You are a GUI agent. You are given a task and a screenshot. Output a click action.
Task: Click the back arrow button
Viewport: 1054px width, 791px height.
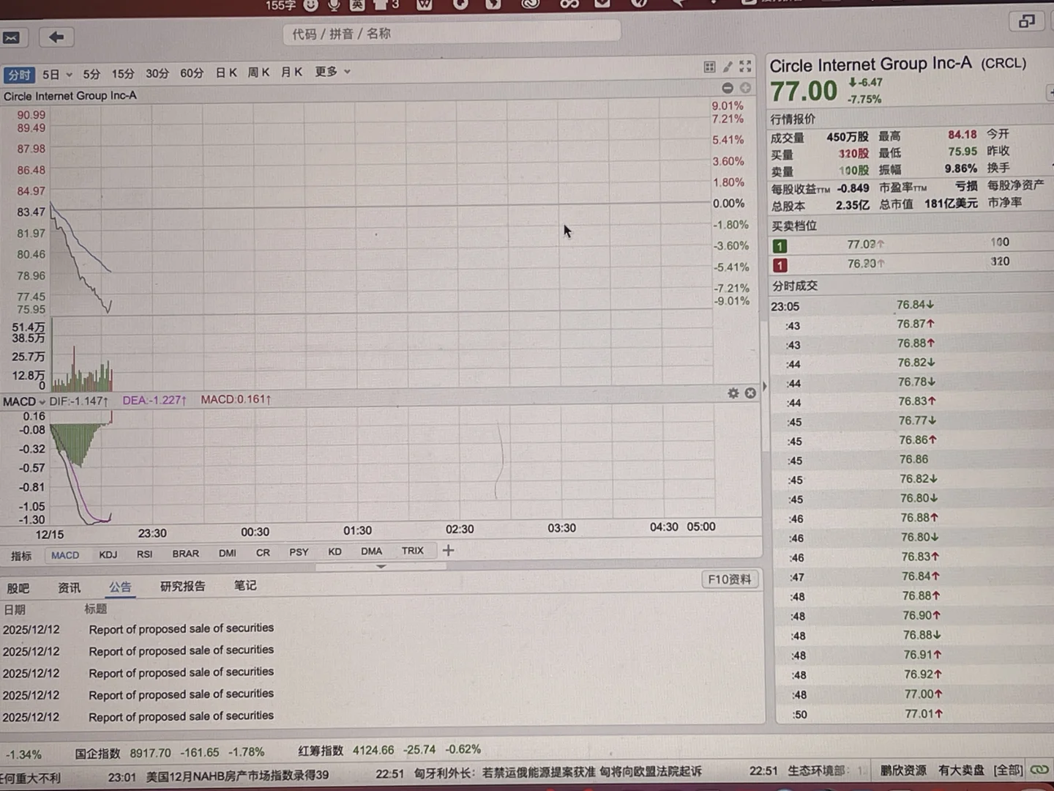coord(56,37)
